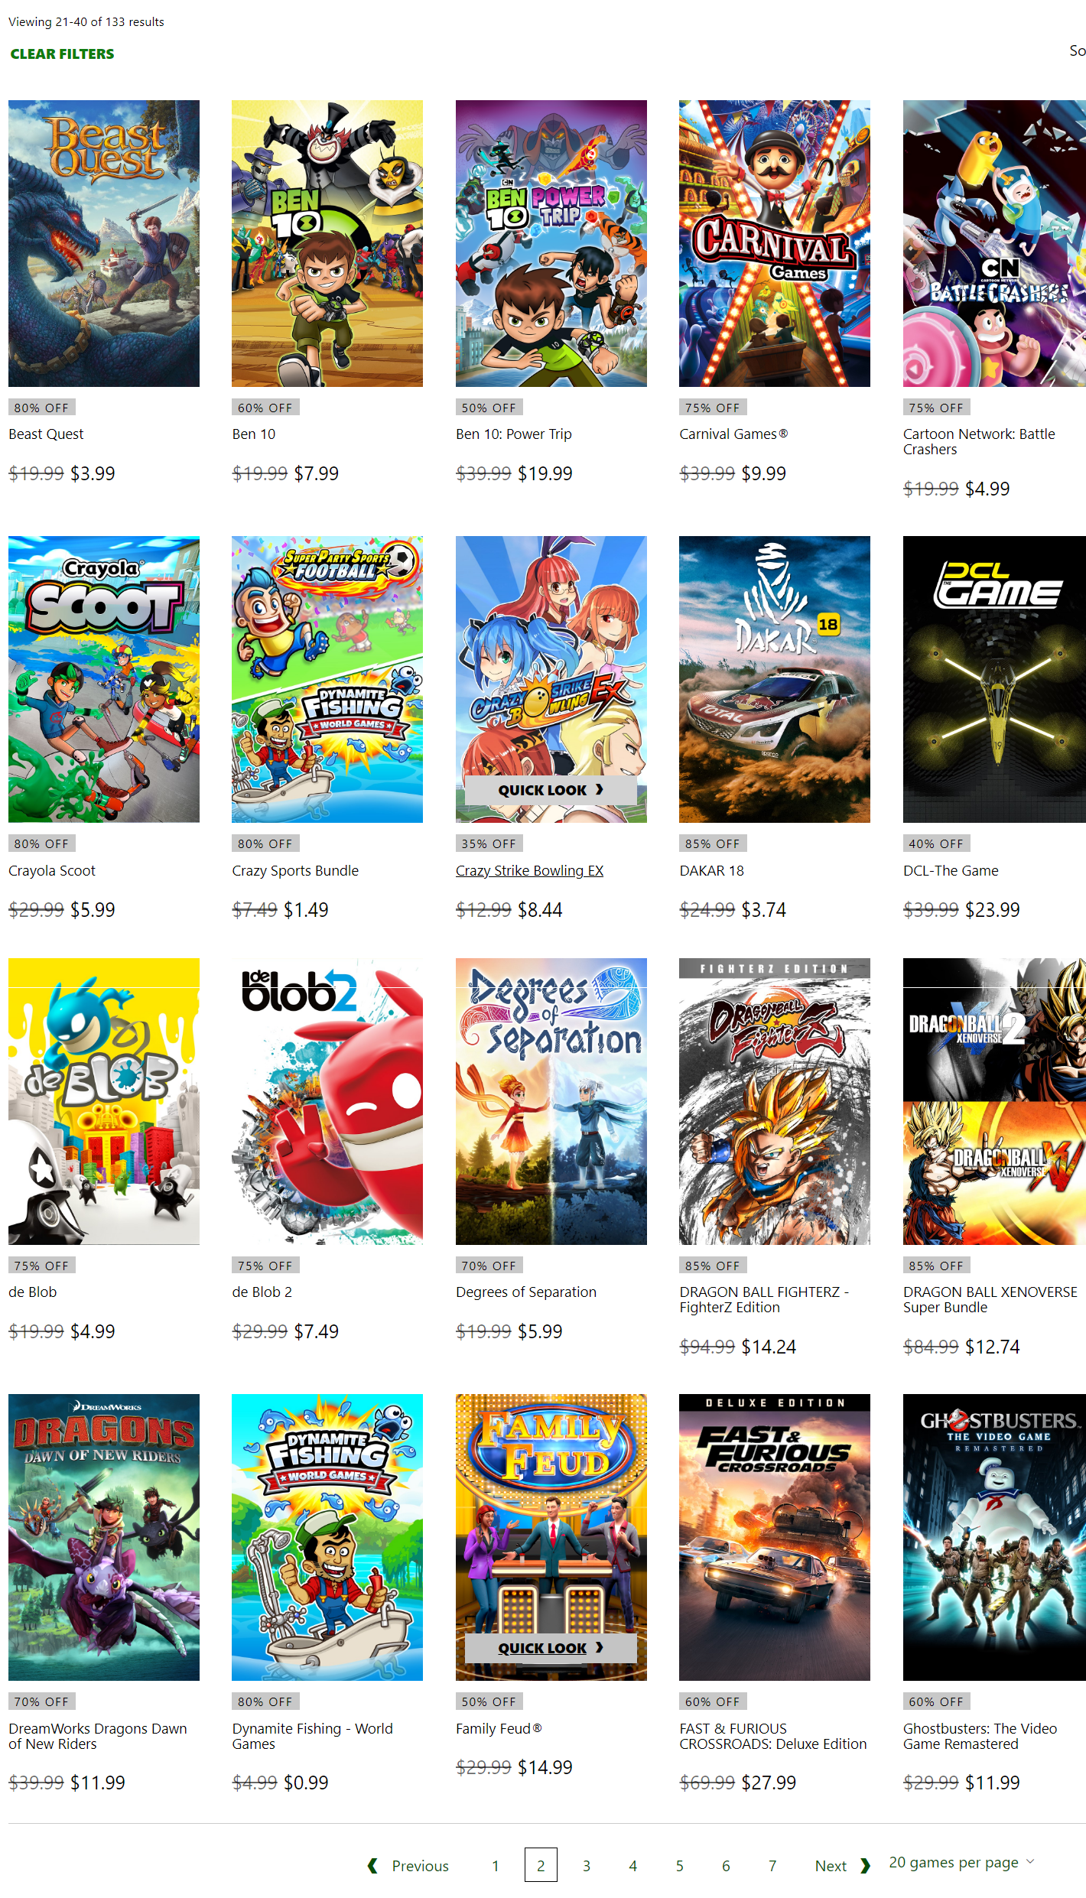Click the Previous page arrow icon
Screen dimensions: 1086x1898
click(372, 1866)
